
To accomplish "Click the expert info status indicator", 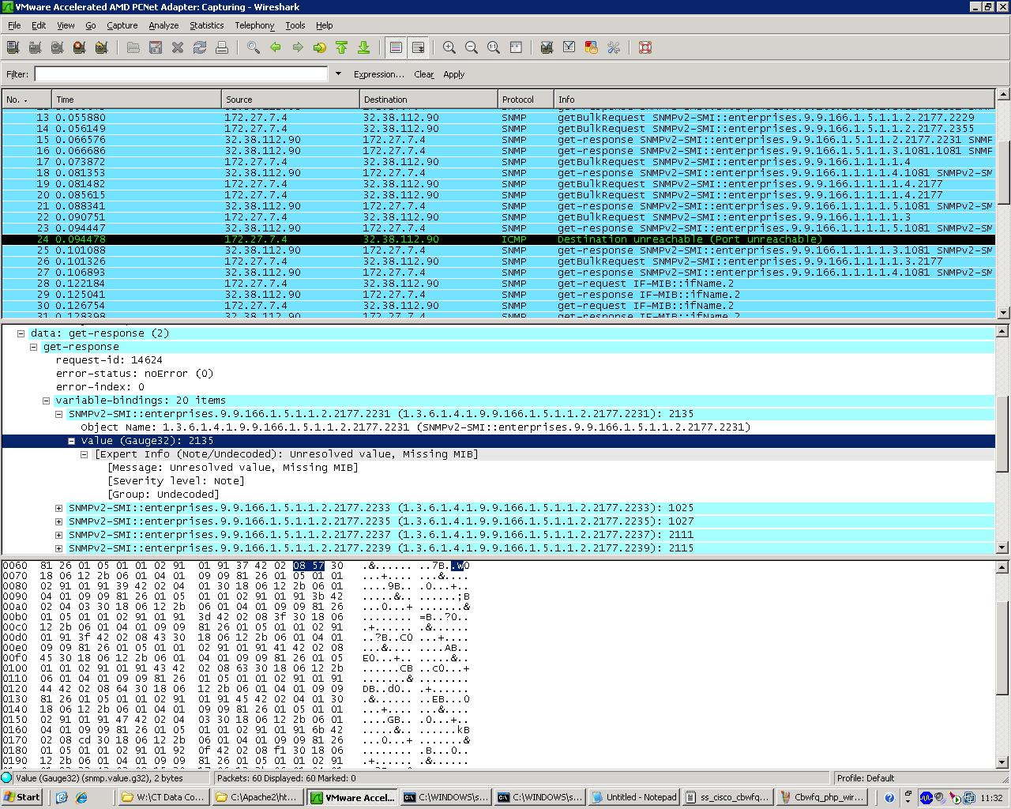I will coord(7,778).
